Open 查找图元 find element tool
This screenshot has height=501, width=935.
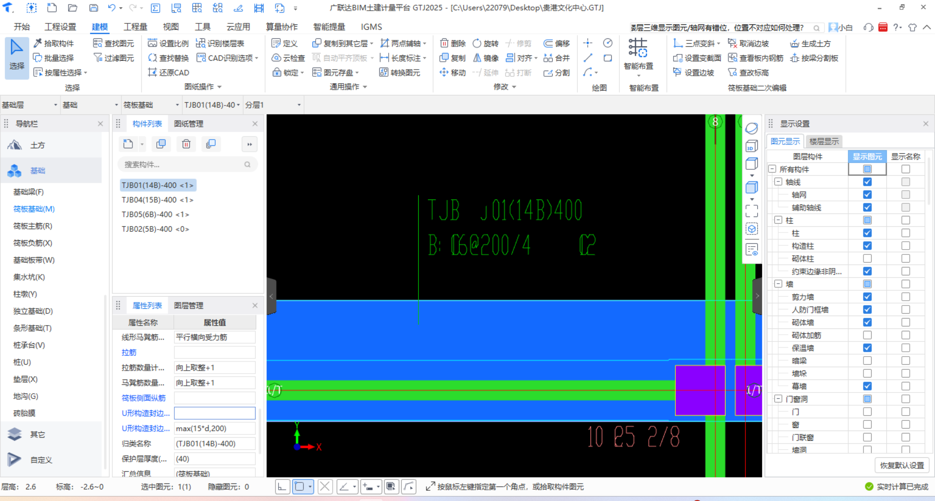point(113,43)
